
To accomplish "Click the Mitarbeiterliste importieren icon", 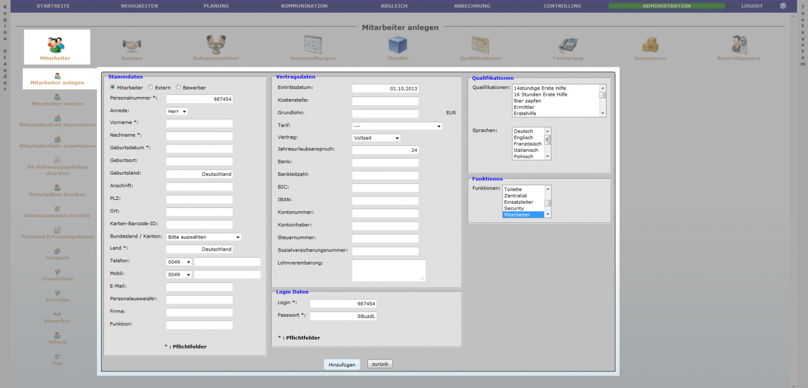I will (x=57, y=118).
